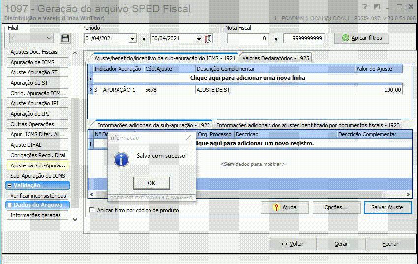Image resolution: width=418 pixels, height=264 pixels.
Task: Open Obrigações Recol. Difal sidebar item
Action: 37,155
